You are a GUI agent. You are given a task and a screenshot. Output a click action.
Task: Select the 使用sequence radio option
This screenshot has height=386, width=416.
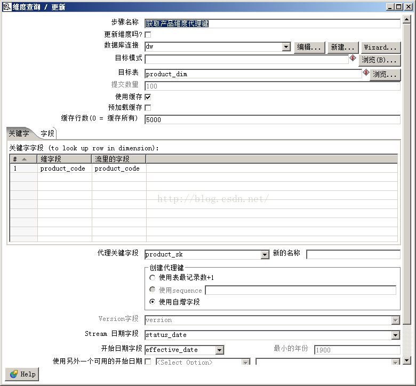(x=153, y=289)
